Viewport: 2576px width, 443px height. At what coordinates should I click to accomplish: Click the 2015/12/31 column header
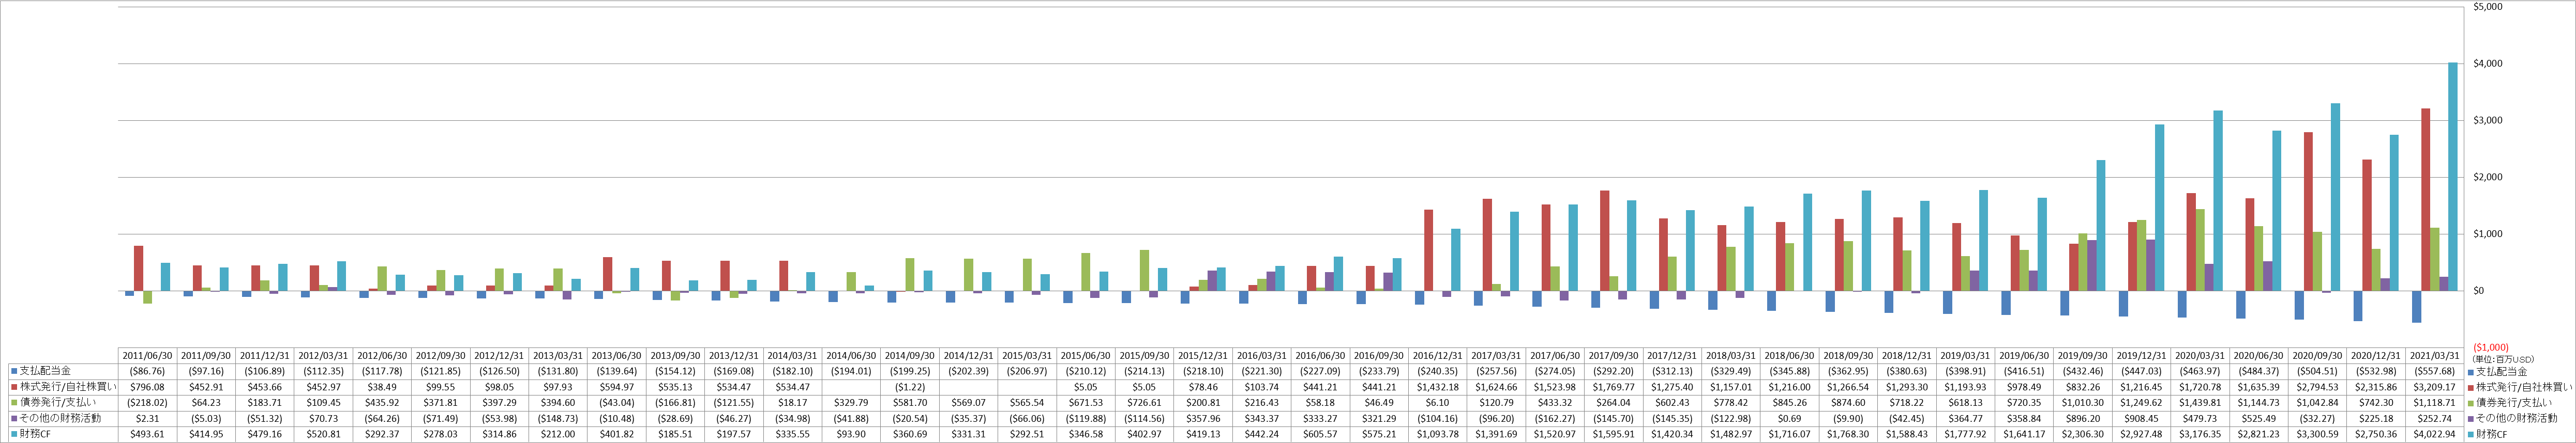pos(1203,355)
